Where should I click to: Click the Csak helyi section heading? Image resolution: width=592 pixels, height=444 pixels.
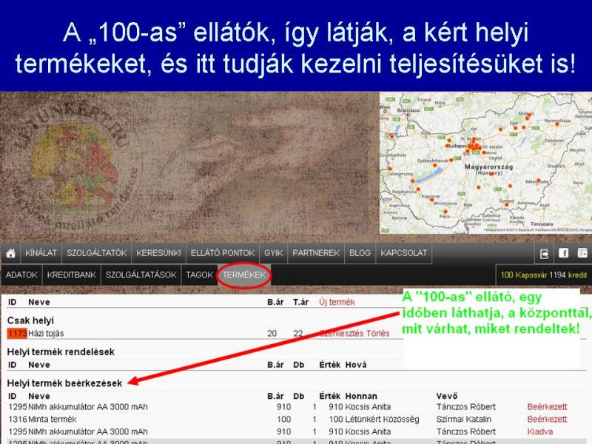30,320
